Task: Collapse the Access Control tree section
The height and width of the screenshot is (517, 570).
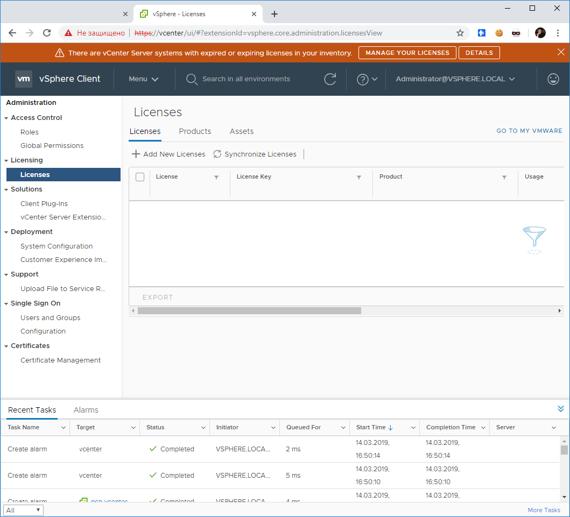Action: coord(6,118)
